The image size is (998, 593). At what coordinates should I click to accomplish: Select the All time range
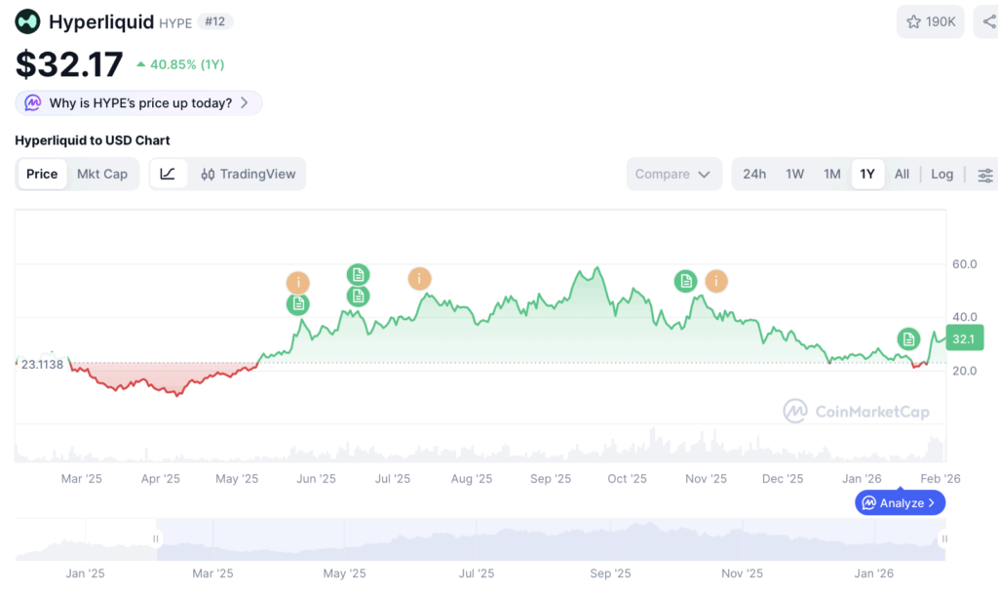pos(902,174)
